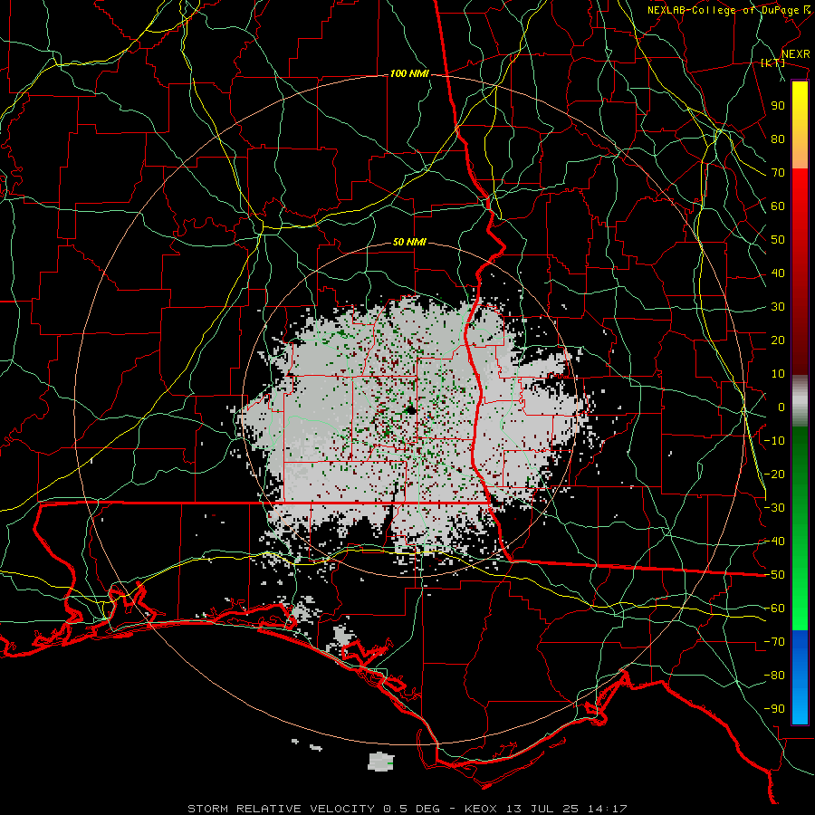Screen dimensions: 815x815
Task: Click the -30 value on the scale
Action: [x=774, y=508]
